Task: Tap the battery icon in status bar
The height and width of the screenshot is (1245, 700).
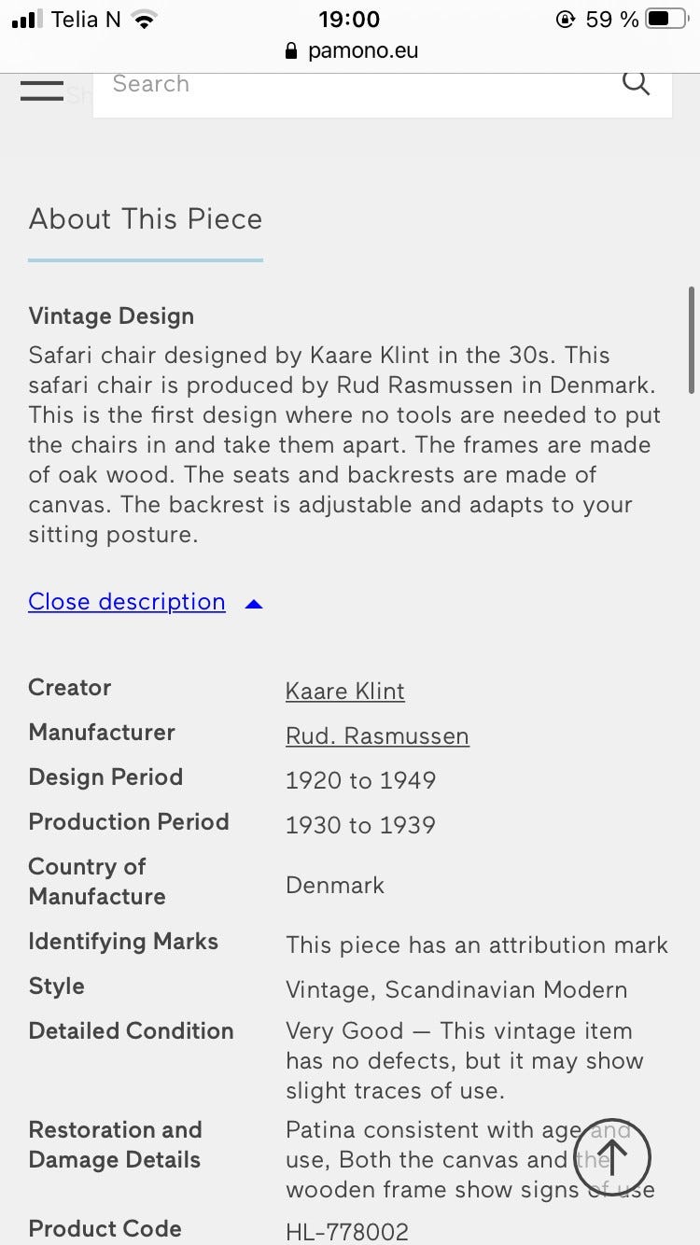Action: pyautogui.click(x=672, y=19)
